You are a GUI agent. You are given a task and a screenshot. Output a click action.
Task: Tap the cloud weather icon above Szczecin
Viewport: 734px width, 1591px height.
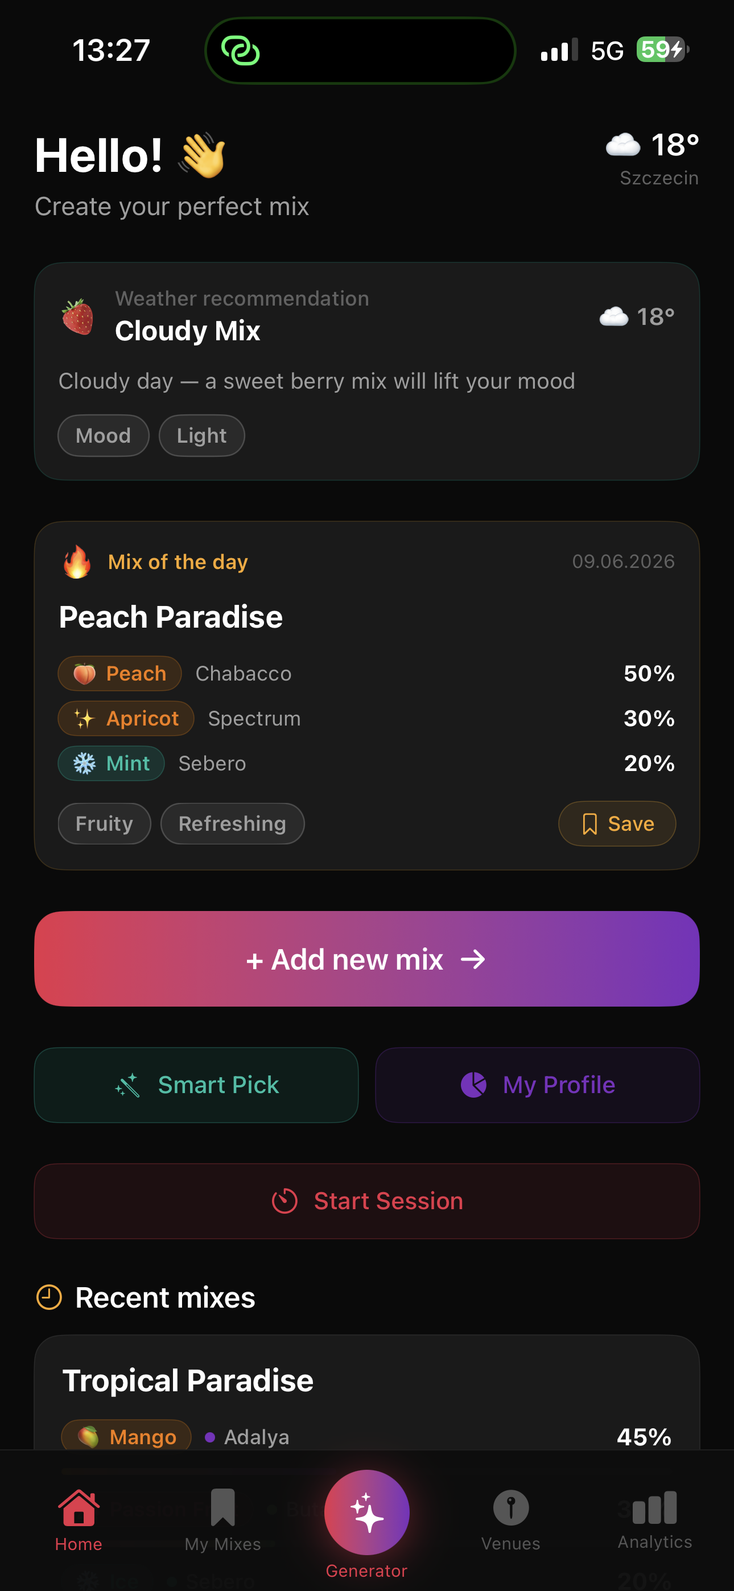click(x=623, y=145)
